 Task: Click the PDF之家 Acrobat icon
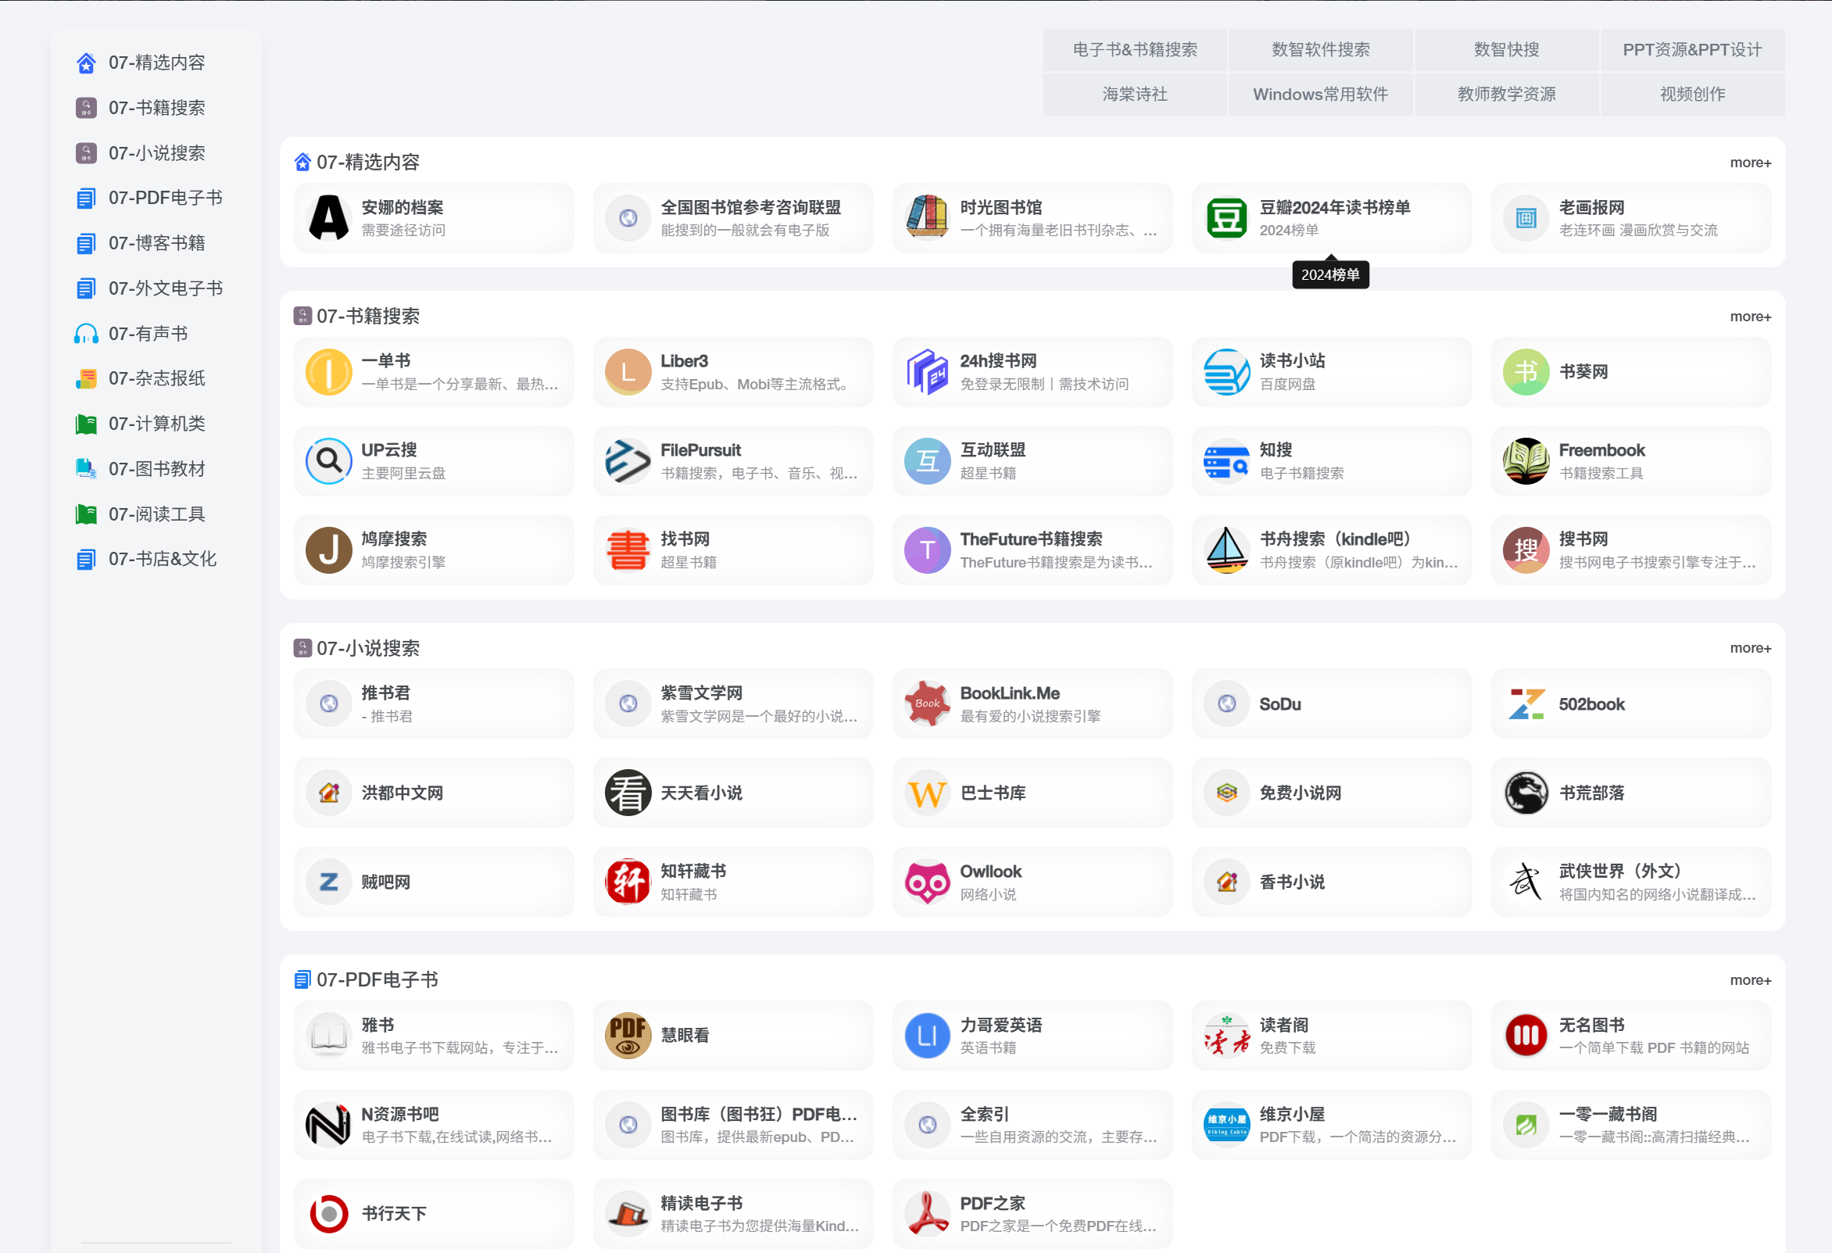click(927, 1215)
